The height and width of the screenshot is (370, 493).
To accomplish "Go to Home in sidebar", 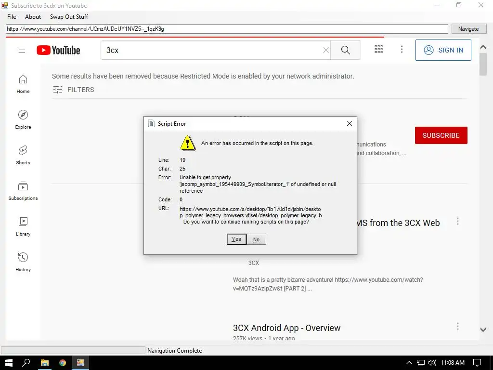I will click(x=23, y=84).
